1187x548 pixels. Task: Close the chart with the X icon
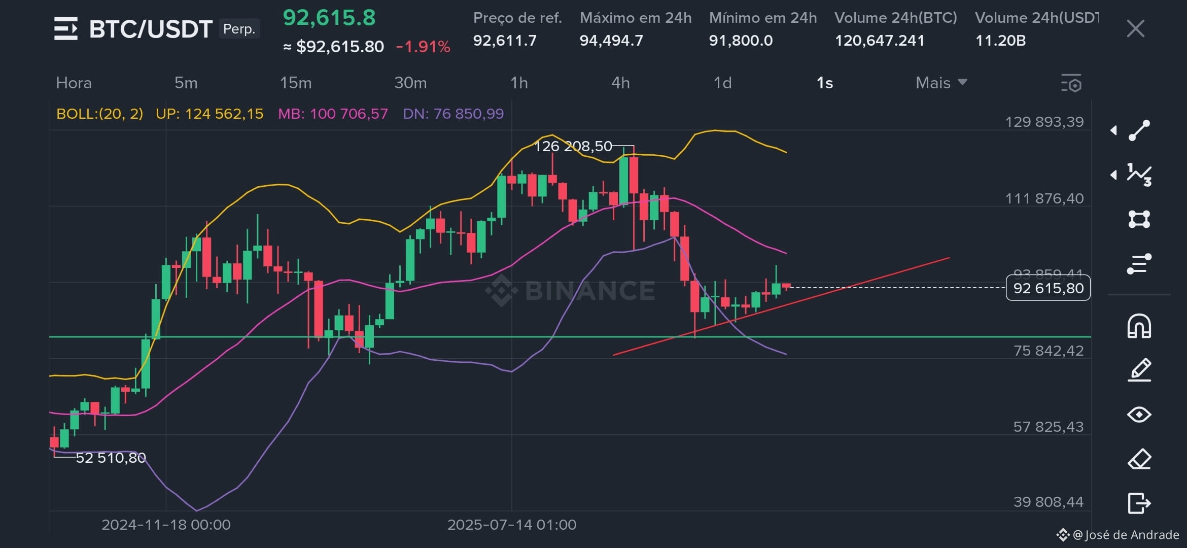(x=1135, y=28)
